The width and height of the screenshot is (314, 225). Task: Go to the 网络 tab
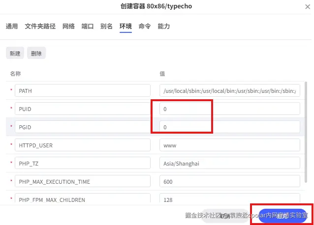[x=68, y=26]
